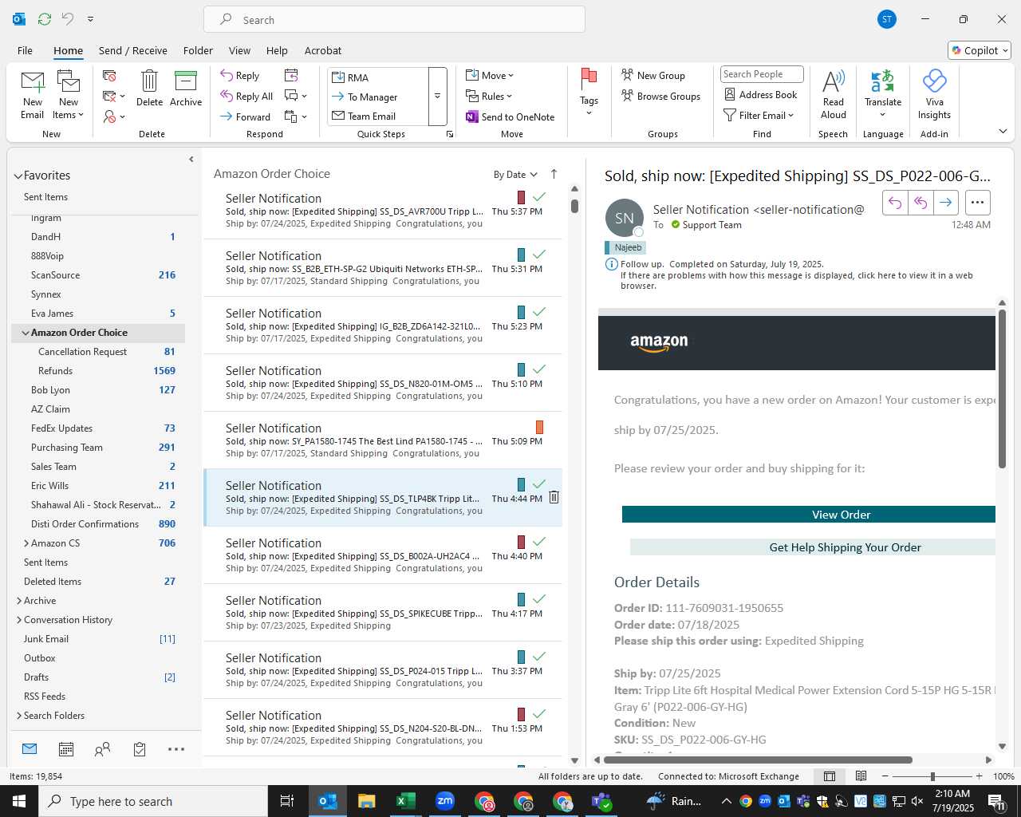Click the To Manager quick step
1021x817 pixels.
coord(377,97)
